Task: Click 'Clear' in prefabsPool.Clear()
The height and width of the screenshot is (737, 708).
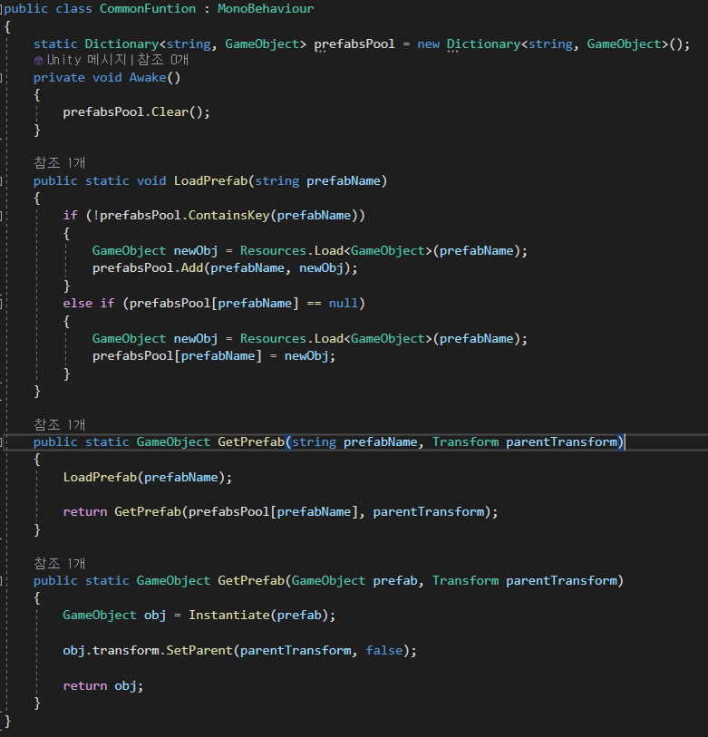Action: tap(170, 112)
